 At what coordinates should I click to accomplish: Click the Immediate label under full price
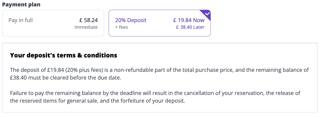tap(86, 27)
